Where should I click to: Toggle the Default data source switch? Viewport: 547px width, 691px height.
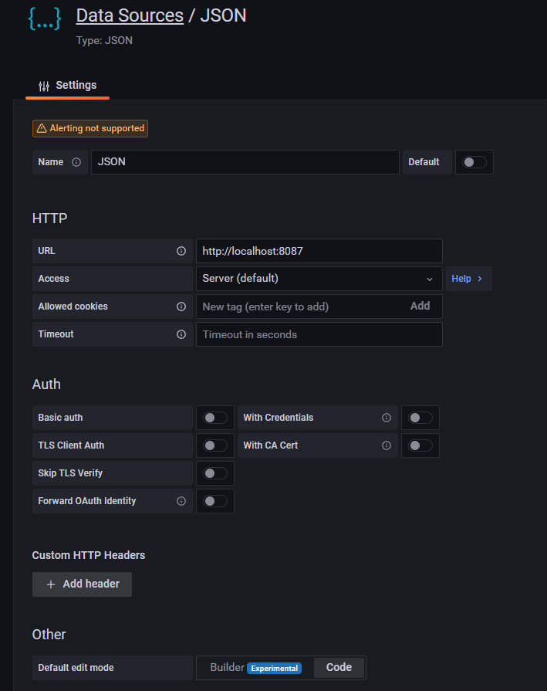[x=474, y=162]
